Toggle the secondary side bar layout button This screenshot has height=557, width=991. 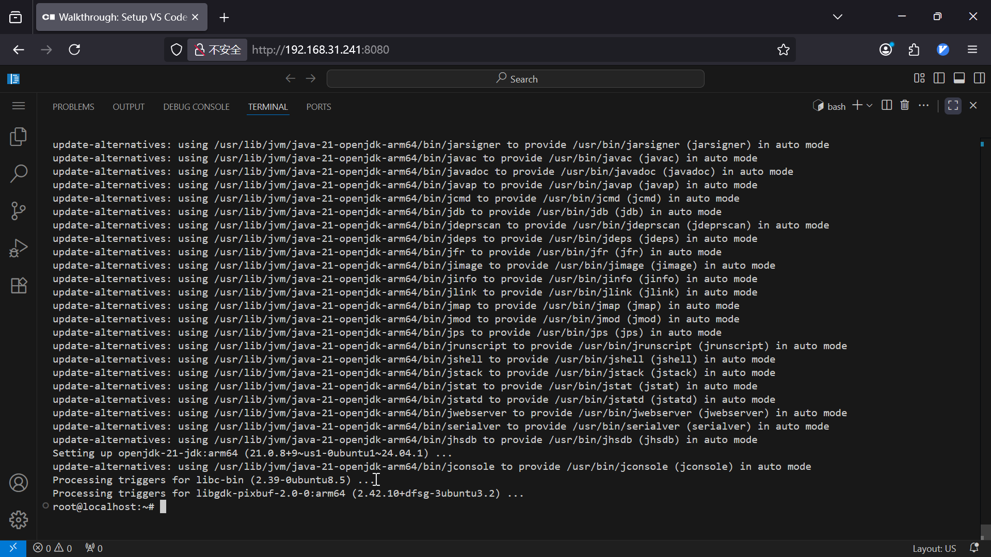979,78
